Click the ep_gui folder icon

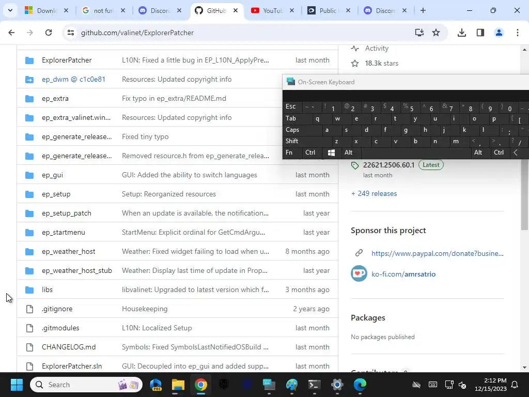(x=29, y=175)
